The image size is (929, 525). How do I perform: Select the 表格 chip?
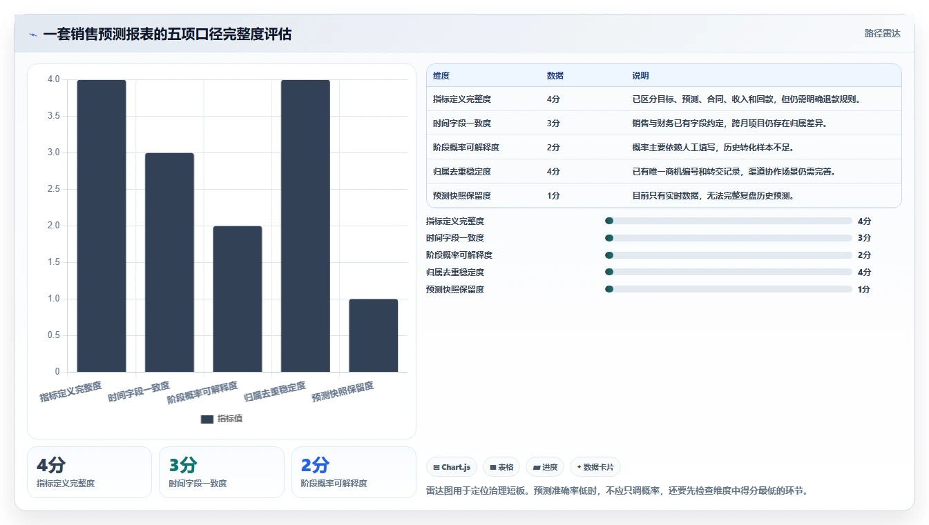coord(501,467)
